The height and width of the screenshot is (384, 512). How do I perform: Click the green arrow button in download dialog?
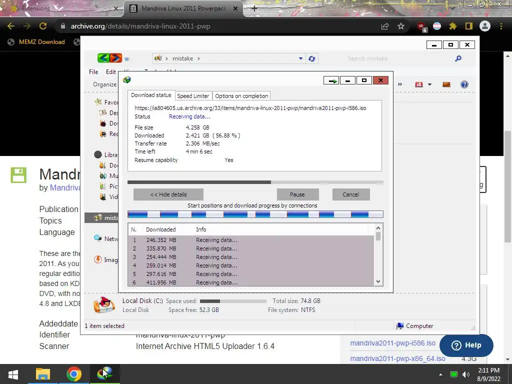331,80
